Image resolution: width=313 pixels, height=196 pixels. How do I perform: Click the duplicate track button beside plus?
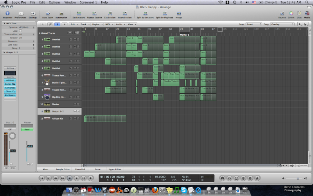tap(77, 33)
